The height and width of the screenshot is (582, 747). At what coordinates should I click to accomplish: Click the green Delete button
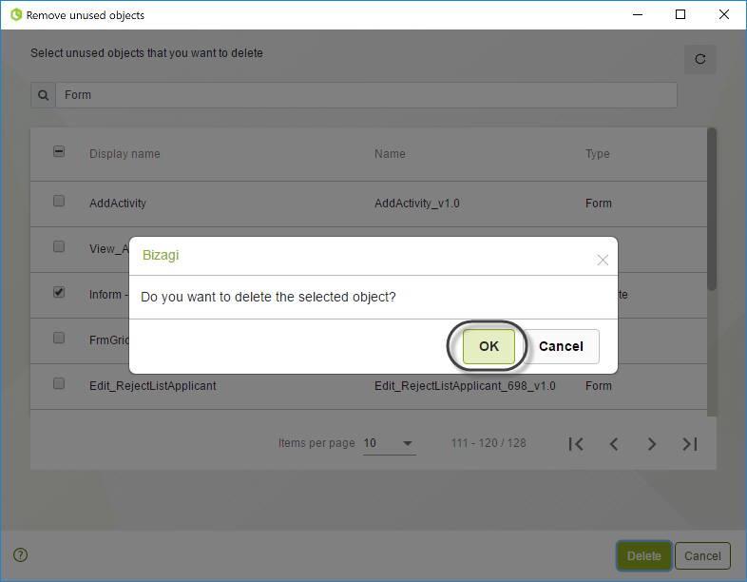(644, 555)
